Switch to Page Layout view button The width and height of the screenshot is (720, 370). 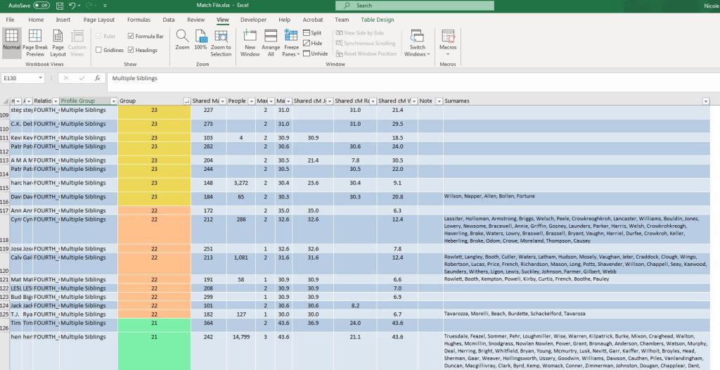(x=58, y=43)
